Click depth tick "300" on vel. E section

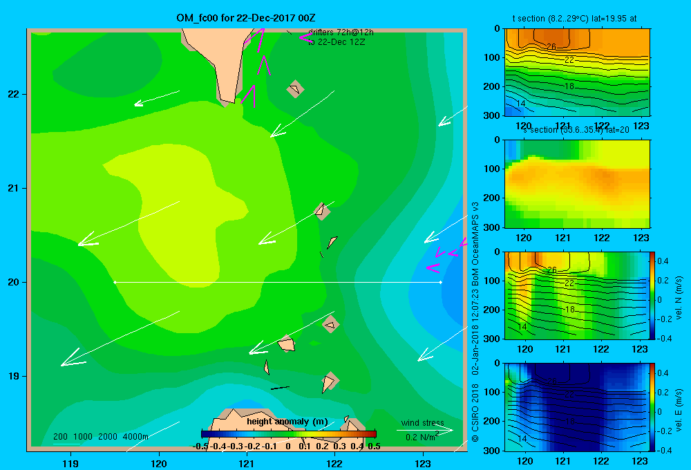tap(491, 450)
